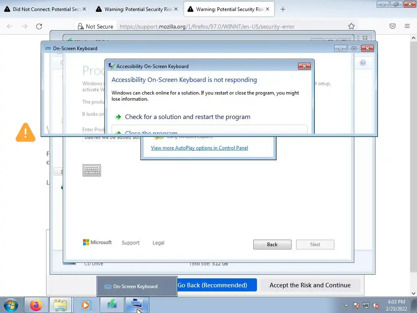This screenshot has width=417, height=313.
Task: Click the orange warning triangle icon
Action: 26,132
